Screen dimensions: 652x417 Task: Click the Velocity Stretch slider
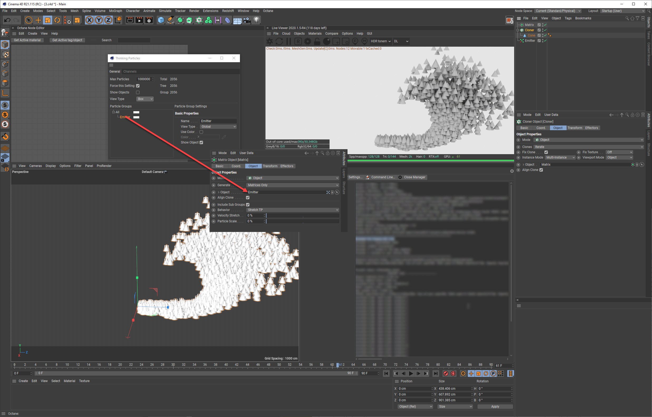[x=302, y=216]
